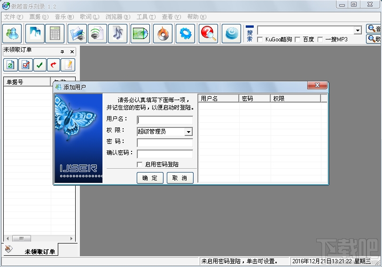This screenshot has width=382, height=267.
Task: Click the date and time in the status bar
Action: [x=331, y=261]
